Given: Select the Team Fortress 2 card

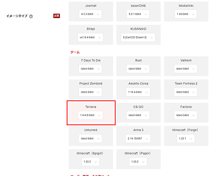Looking at the screenshot, I should (186, 89).
